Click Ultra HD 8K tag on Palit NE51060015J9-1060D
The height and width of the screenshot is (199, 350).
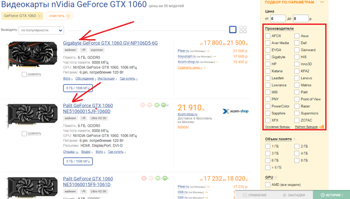coord(98,118)
